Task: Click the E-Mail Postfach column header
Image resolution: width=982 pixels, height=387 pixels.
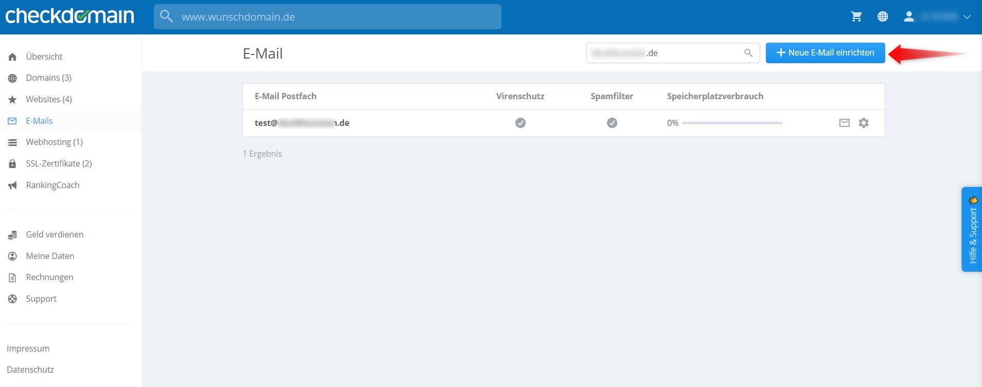Action: point(286,96)
